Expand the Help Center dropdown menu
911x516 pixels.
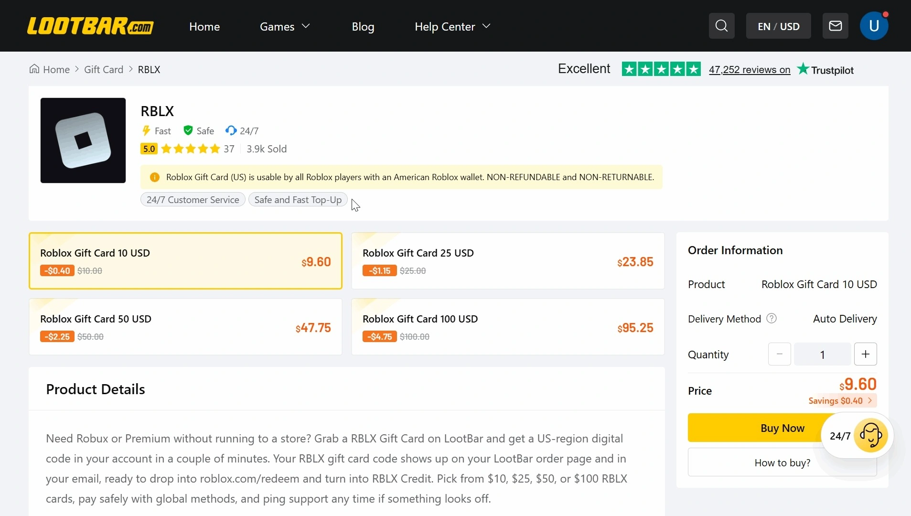(x=452, y=26)
